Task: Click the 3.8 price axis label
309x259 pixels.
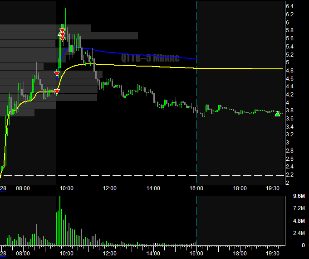Action: [x=289, y=110]
